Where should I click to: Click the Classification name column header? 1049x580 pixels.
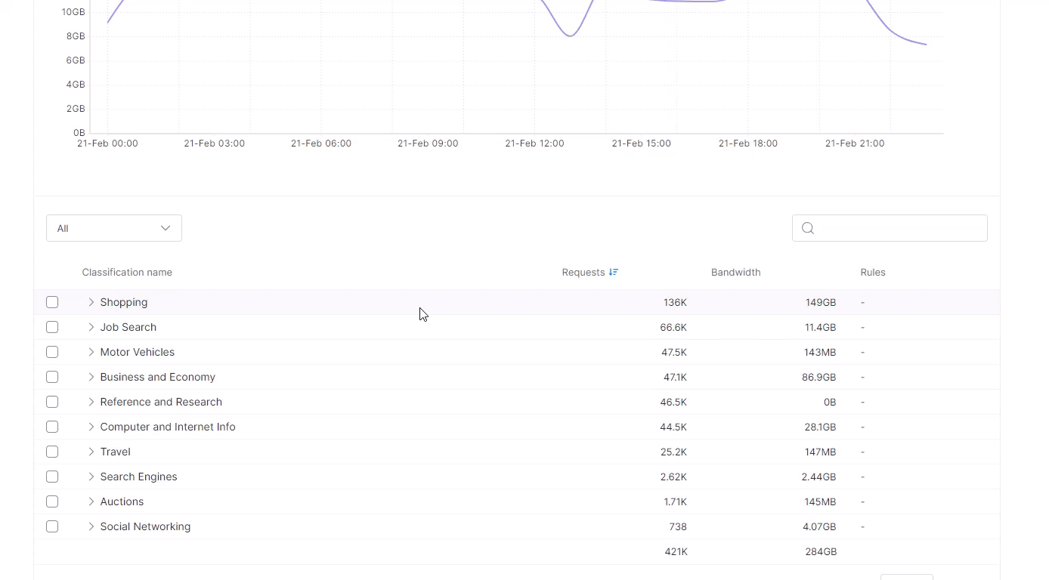click(x=127, y=273)
